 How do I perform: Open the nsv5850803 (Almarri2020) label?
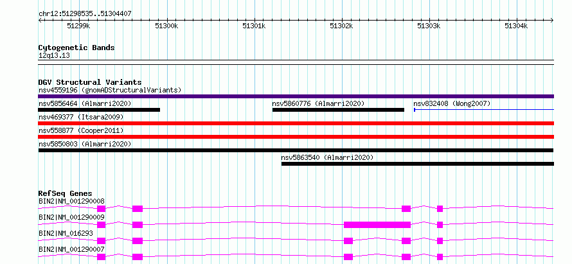[x=85, y=144]
